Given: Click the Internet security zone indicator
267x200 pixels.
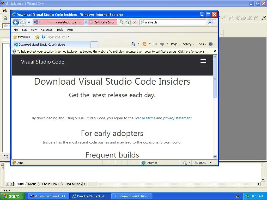Looking at the screenshot, I should 149,163.
